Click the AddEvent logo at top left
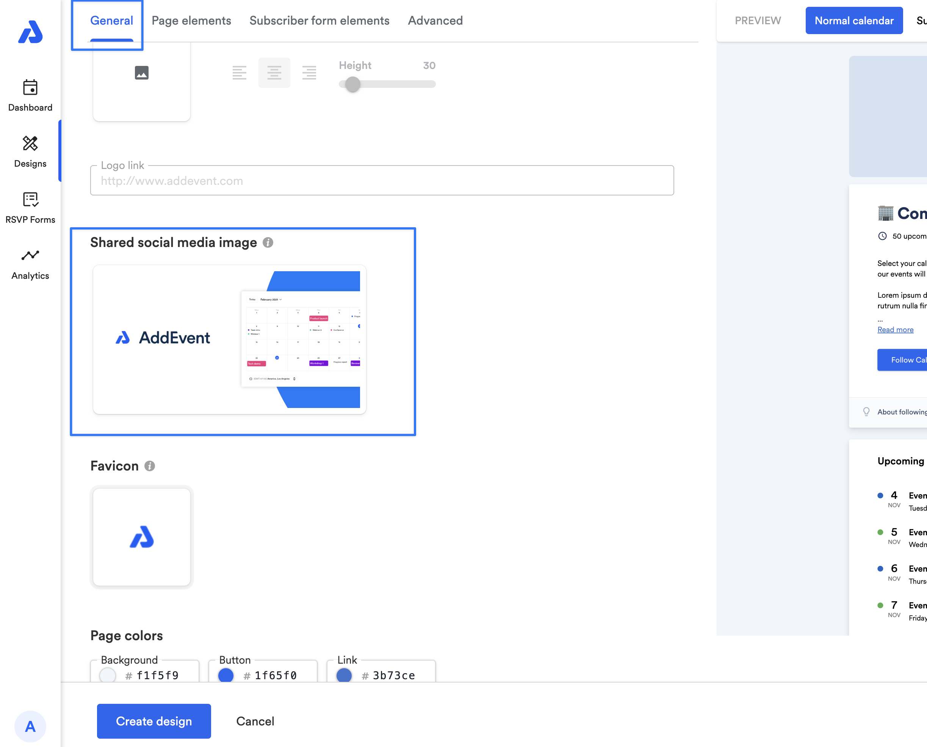 [30, 32]
